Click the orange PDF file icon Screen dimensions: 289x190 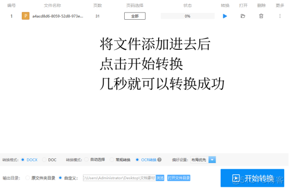click(26, 16)
